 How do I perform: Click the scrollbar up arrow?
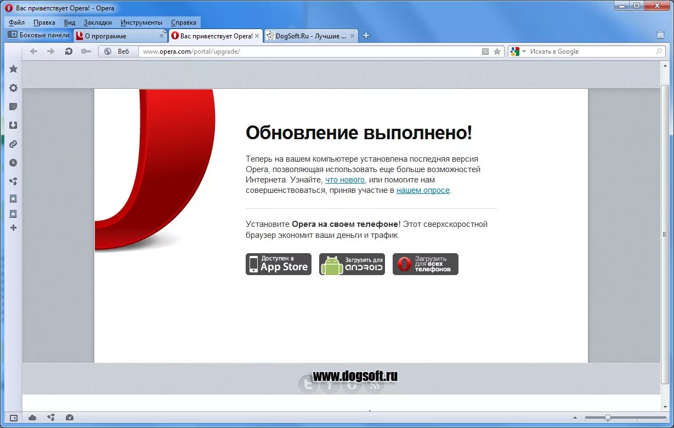665,65
